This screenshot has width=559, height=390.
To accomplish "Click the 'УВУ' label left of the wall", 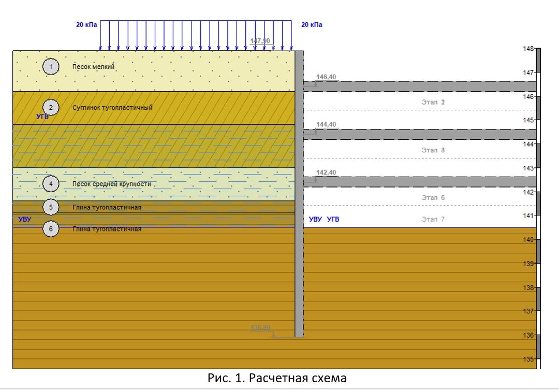I will pos(25,219).
